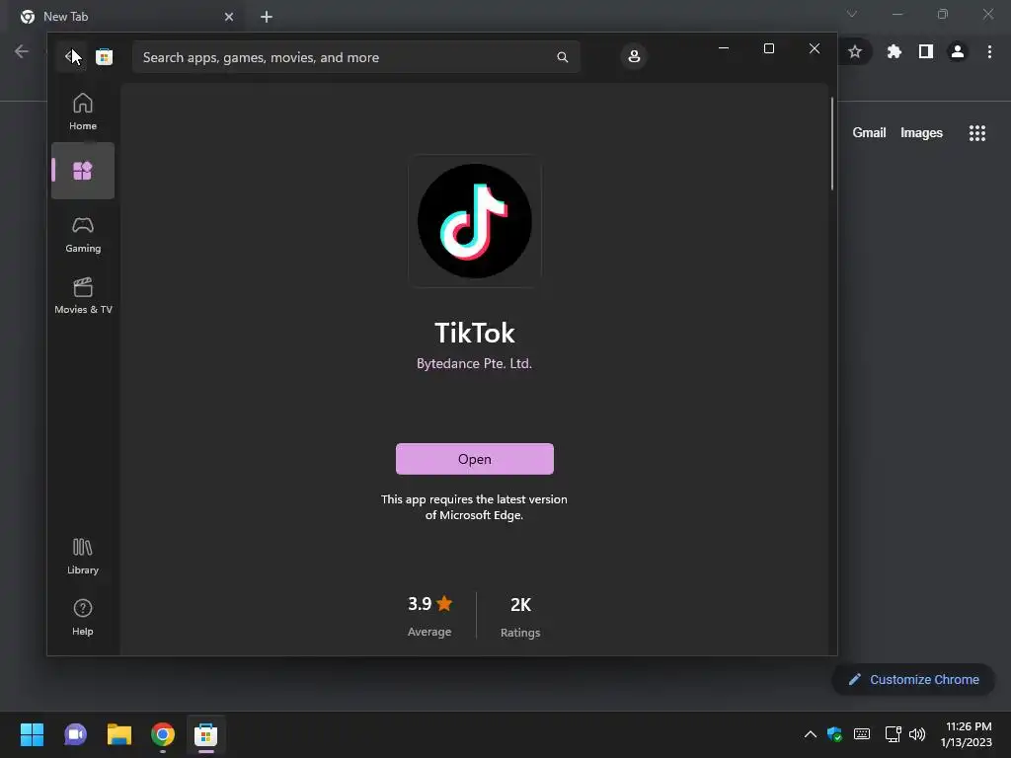Open Bytedance Pte. Ltd. publisher link
The width and height of the screenshot is (1011, 758).
(x=475, y=363)
